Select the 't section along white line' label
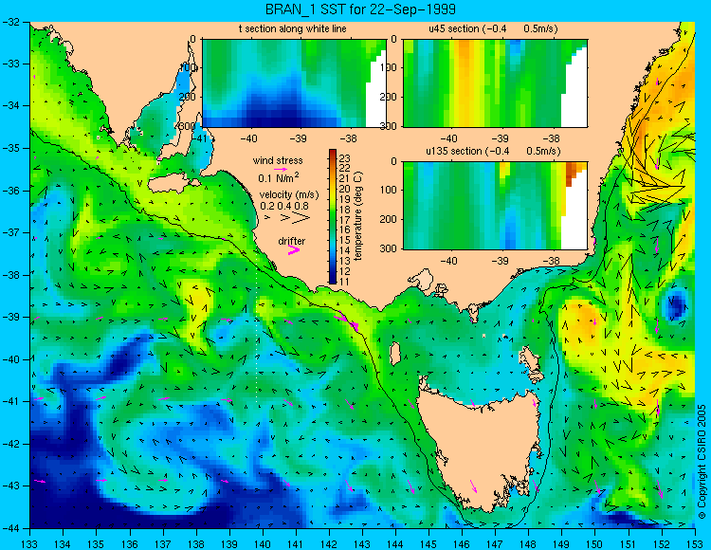Viewport: 711px width, 550px height. (x=293, y=28)
